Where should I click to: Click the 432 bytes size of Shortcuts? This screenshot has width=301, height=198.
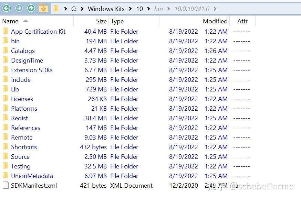click(x=93, y=147)
